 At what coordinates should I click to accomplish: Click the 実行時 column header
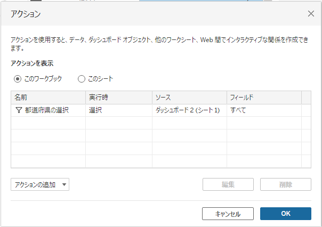(118, 98)
